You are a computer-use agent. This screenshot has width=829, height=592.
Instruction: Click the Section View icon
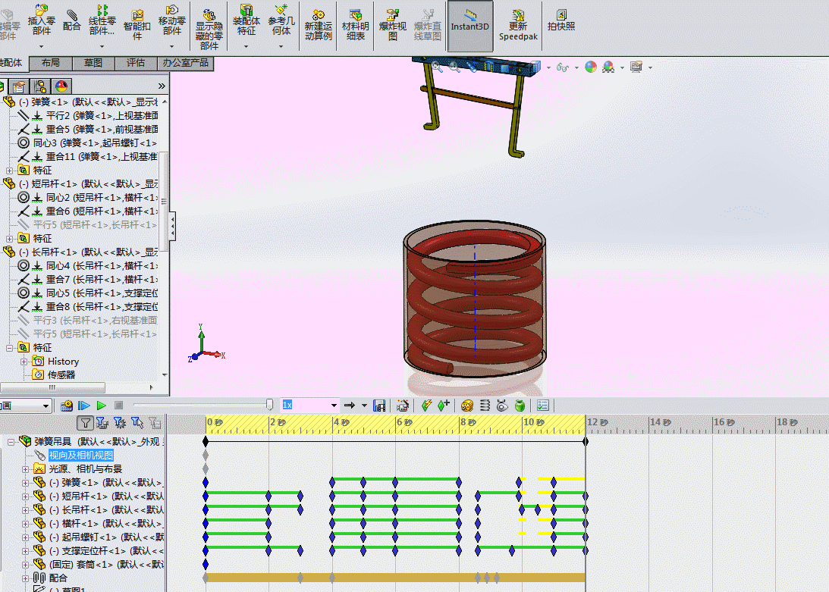[488, 67]
